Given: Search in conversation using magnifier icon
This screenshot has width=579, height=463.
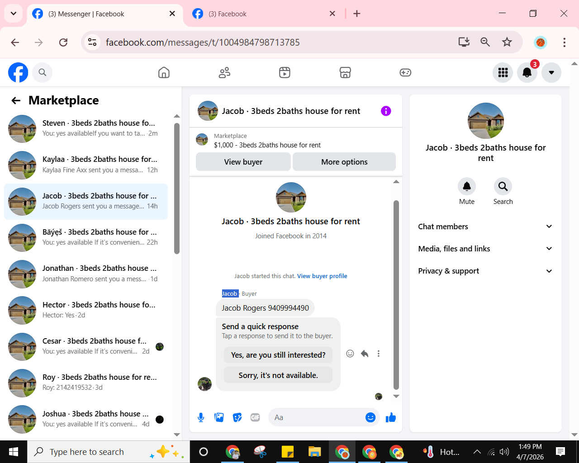Looking at the screenshot, I should (x=503, y=186).
